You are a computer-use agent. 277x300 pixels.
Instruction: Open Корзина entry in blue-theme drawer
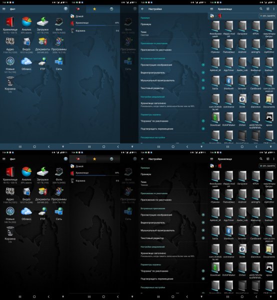tap(94, 30)
